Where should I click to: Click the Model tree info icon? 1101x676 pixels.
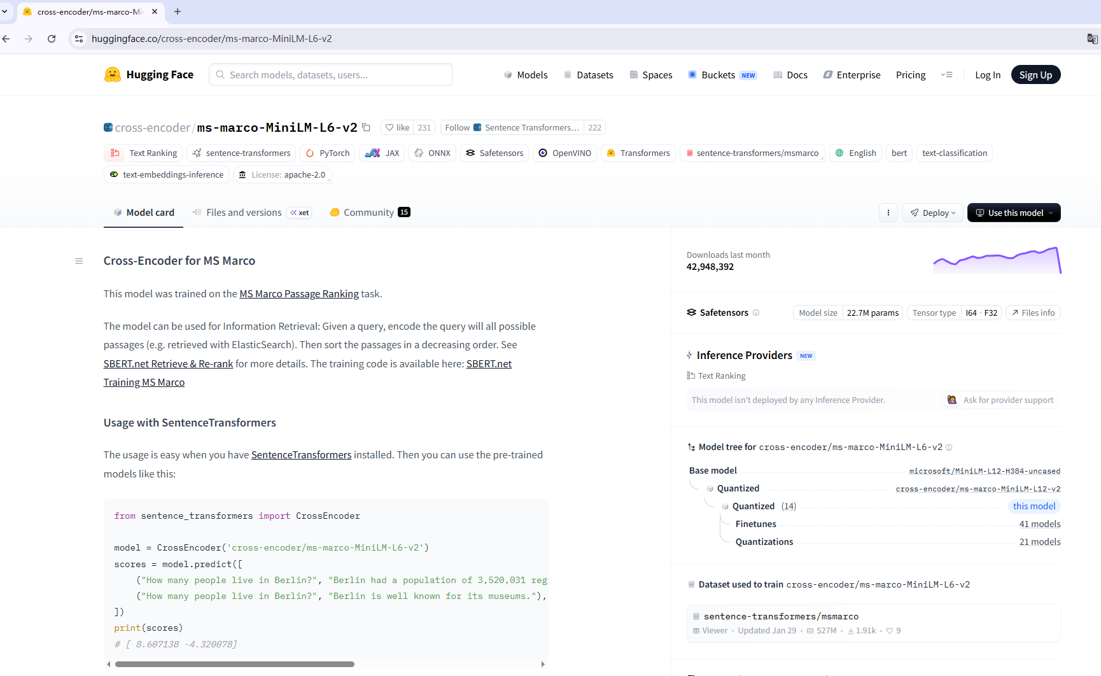point(949,447)
